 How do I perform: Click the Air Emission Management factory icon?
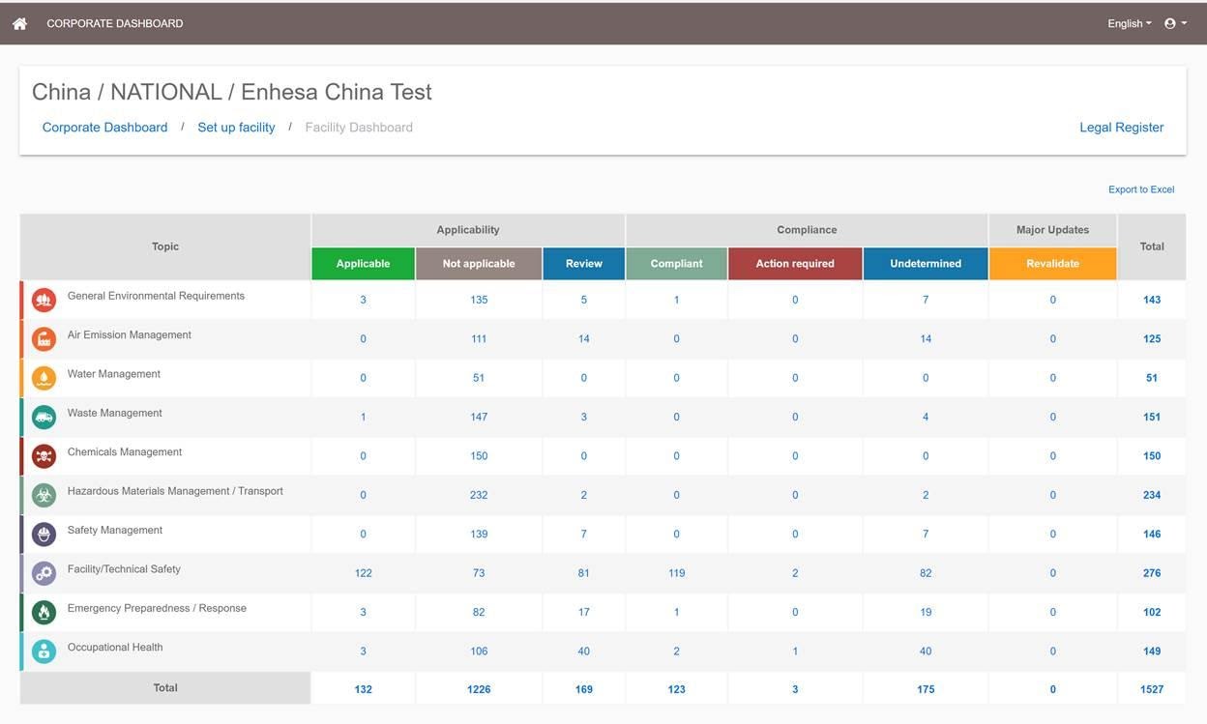coord(44,338)
